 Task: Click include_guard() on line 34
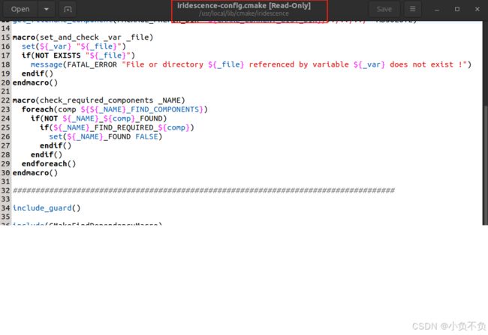tap(47, 208)
